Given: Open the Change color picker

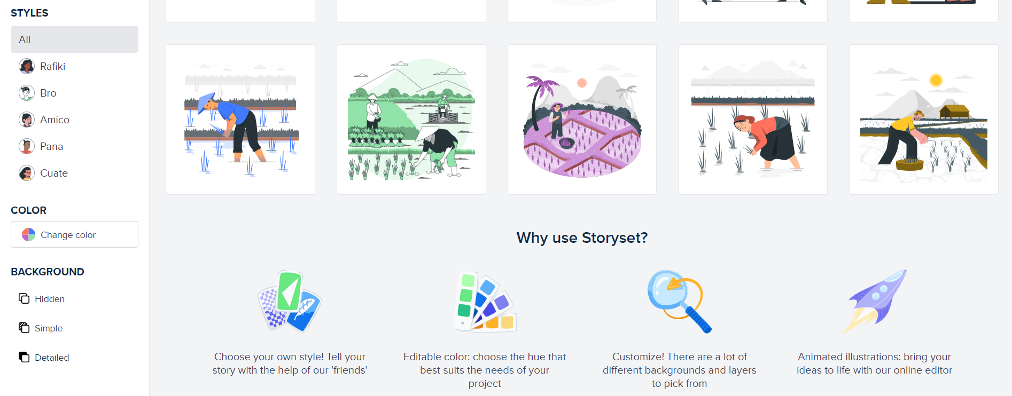Looking at the screenshot, I should pyautogui.click(x=74, y=234).
